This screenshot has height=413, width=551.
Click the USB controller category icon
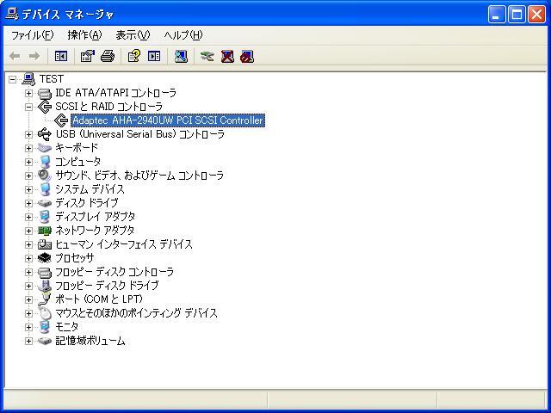(x=45, y=134)
